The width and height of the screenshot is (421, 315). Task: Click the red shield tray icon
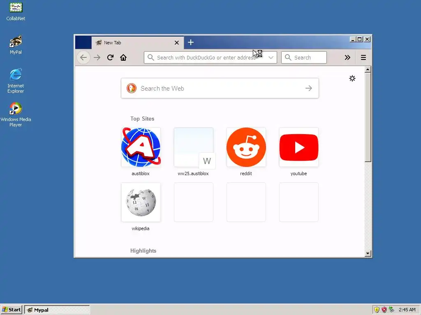coord(384,310)
